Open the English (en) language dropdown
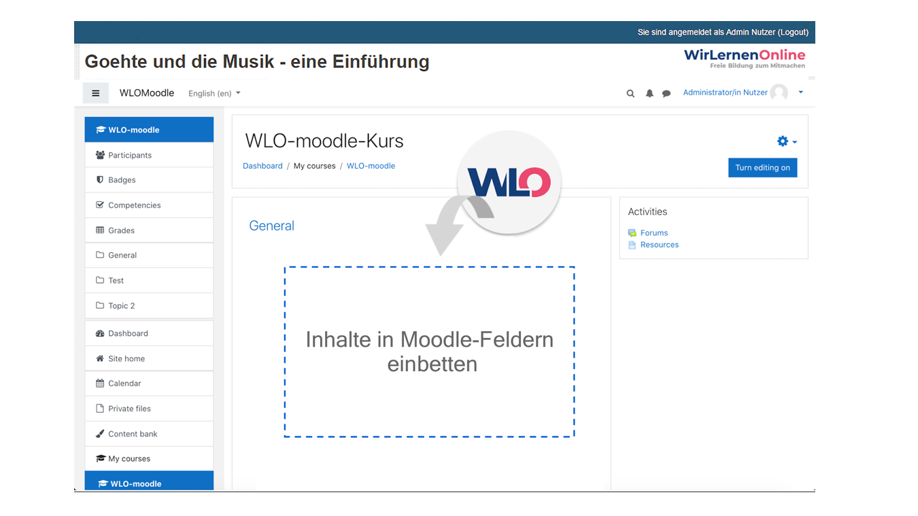Image resolution: width=918 pixels, height=516 pixels. pyautogui.click(x=214, y=93)
